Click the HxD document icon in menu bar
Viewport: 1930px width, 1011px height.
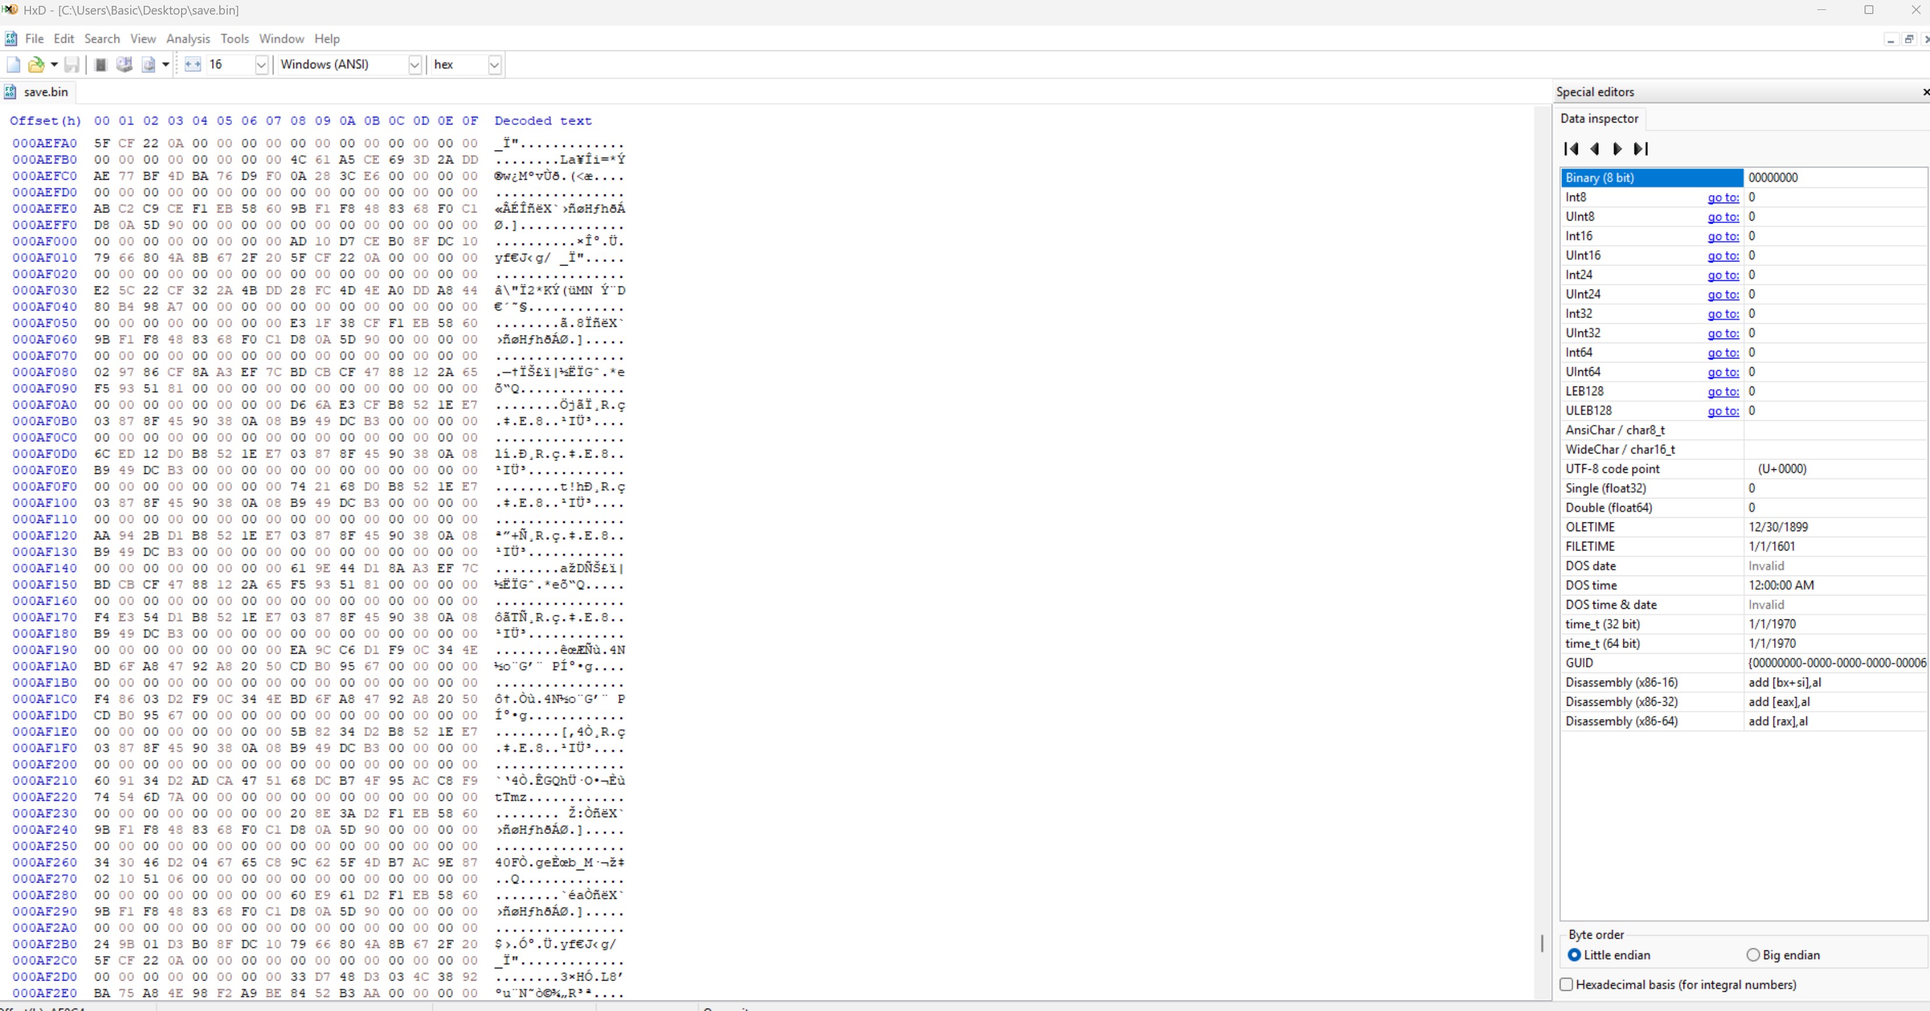point(11,38)
